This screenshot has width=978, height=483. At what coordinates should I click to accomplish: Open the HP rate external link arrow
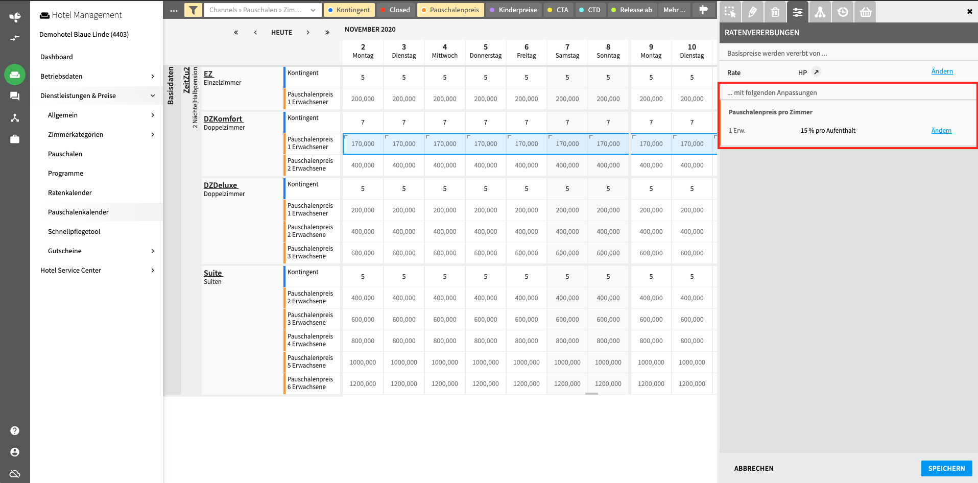(x=816, y=72)
